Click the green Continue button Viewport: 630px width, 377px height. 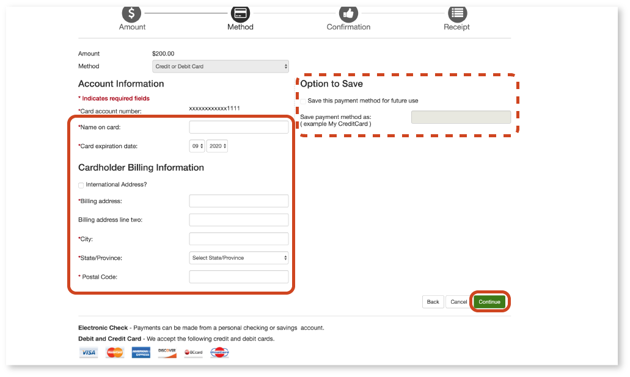click(489, 301)
